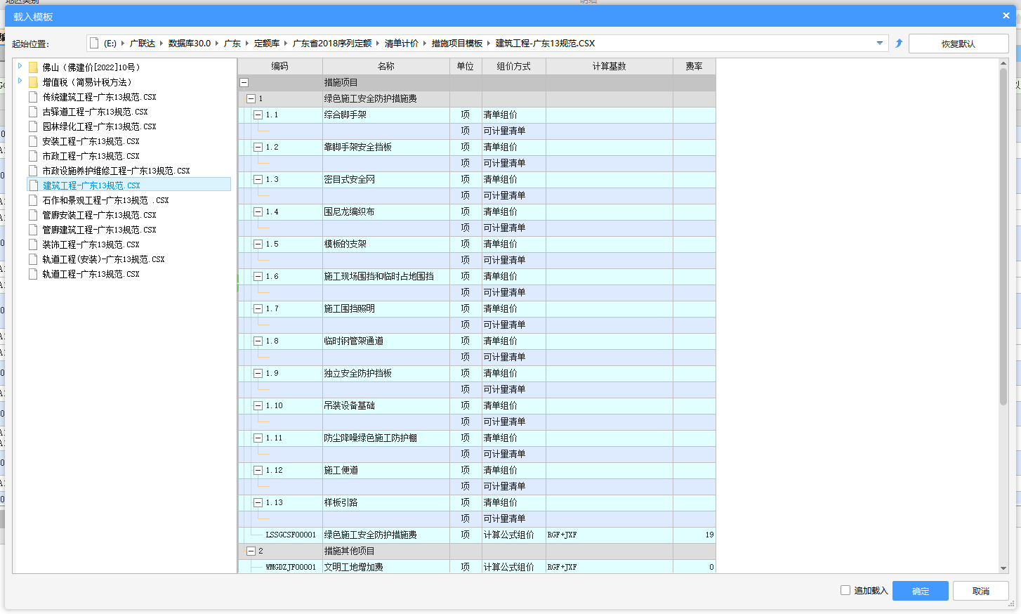The width and height of the screenshot is (1021, 614).
Task: Click path segment 广东省2018序列定额
Action: coord(332,44)
